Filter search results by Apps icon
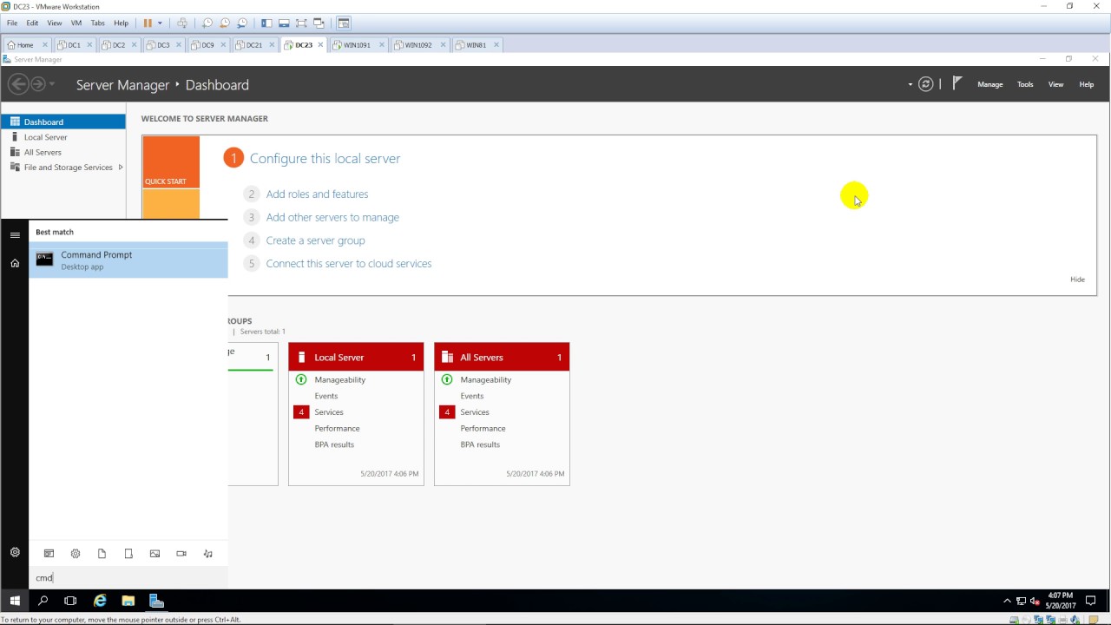The height and width of the screenshot is (625, 1111). (x=49, y=554)
